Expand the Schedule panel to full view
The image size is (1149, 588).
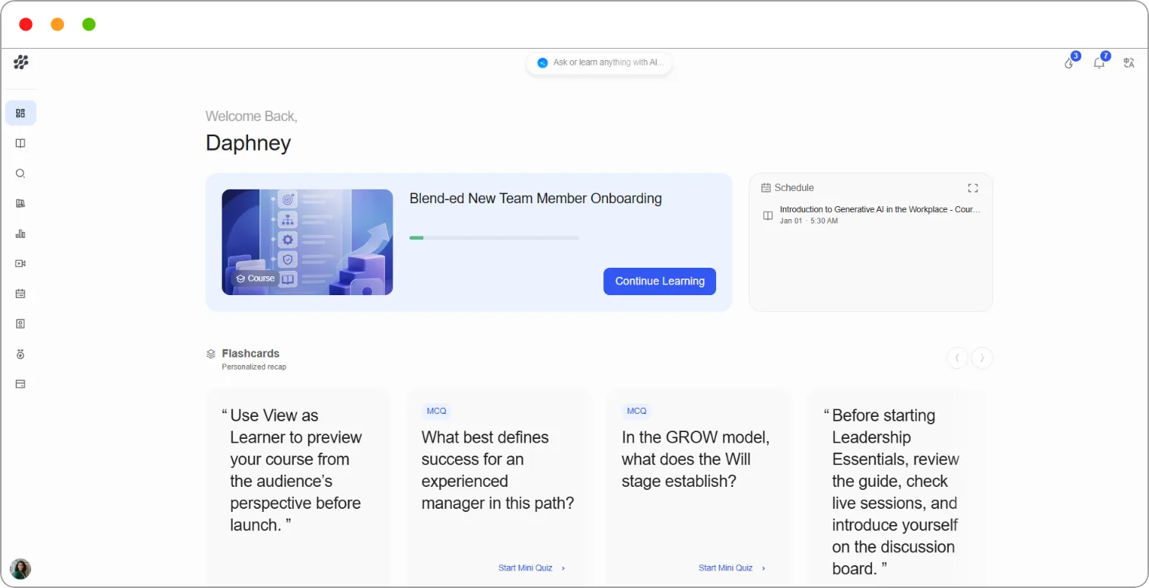click(972, 188)
